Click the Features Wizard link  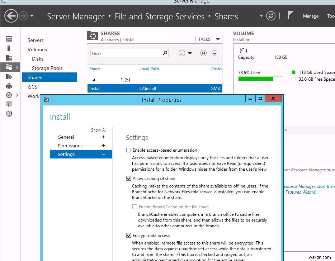[301, 192]
